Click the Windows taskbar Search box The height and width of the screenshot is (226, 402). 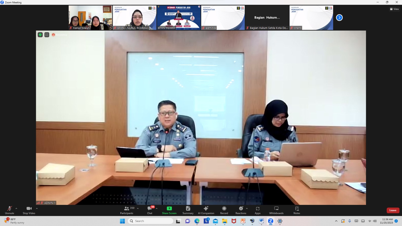151,221
